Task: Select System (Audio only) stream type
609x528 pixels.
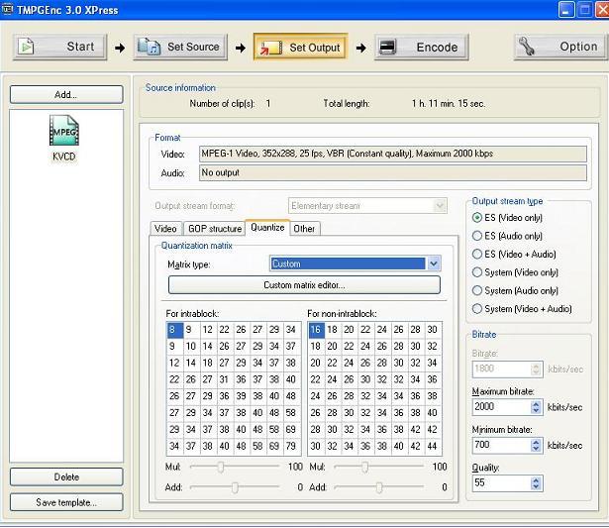Action: (477, 290)
